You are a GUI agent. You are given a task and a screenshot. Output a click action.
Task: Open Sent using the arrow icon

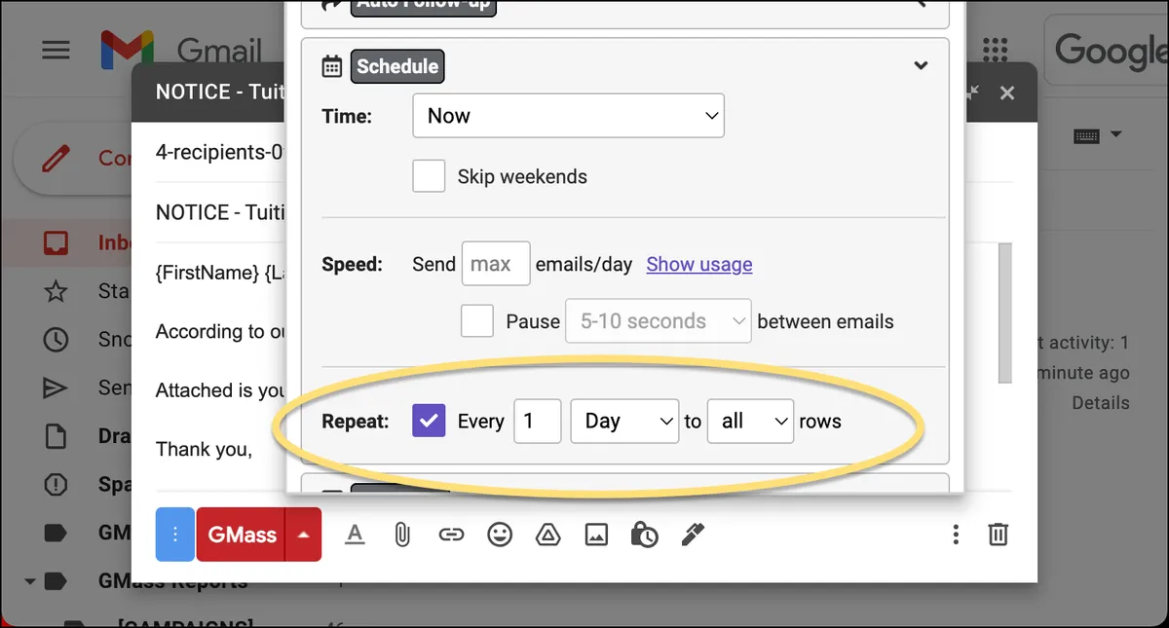(x=56, y=388)
